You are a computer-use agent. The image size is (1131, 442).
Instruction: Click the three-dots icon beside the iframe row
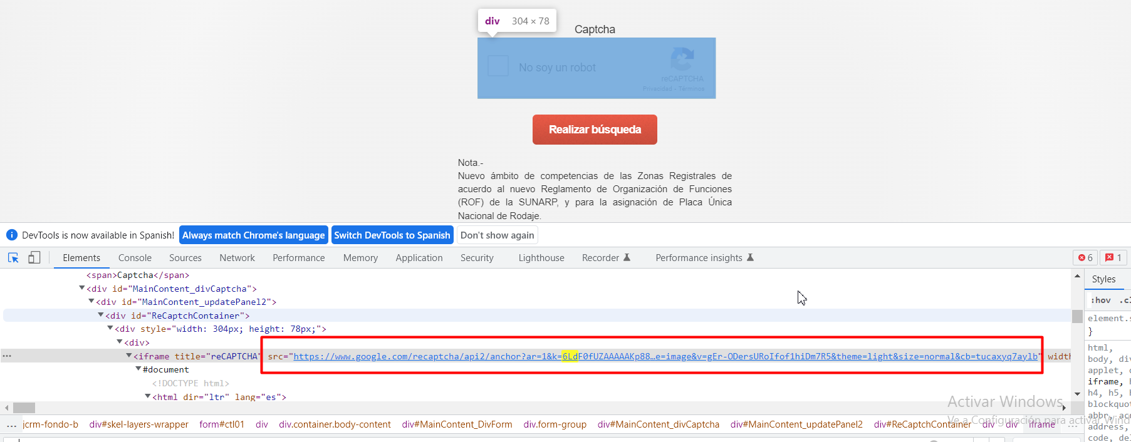pos(7,356)
